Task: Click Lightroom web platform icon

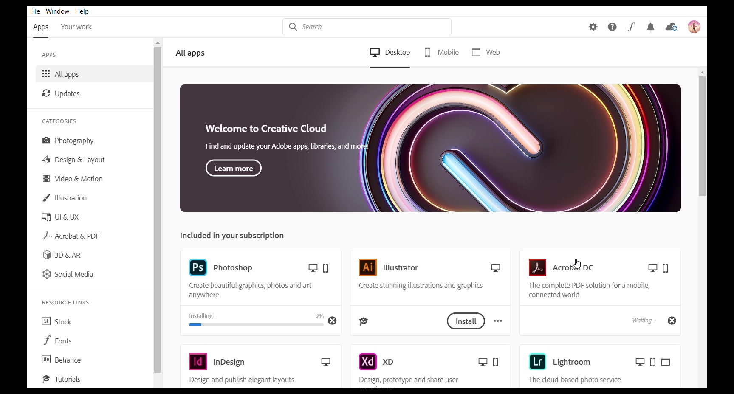Action: point(666,362)
